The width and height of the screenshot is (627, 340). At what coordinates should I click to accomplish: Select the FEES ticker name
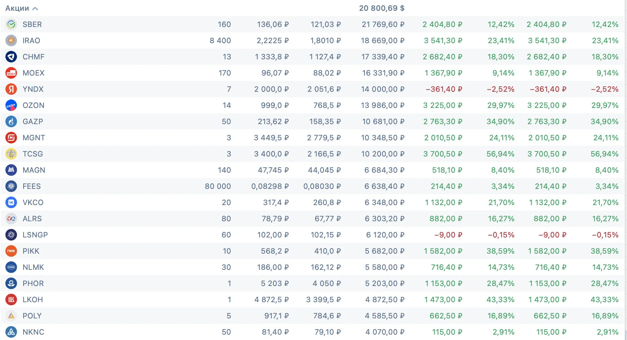[x=32, y=186]
